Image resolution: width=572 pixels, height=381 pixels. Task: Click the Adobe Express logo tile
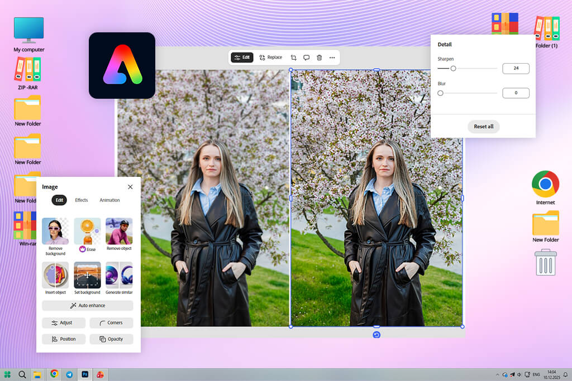click(x=122, y=66)
